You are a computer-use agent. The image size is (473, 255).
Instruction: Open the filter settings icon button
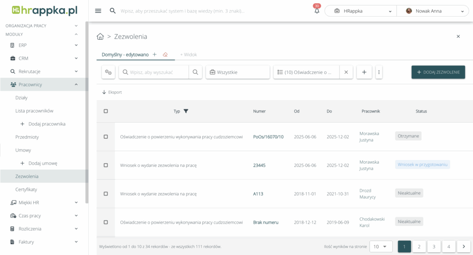pyautogui.click(x=109, y=72)
